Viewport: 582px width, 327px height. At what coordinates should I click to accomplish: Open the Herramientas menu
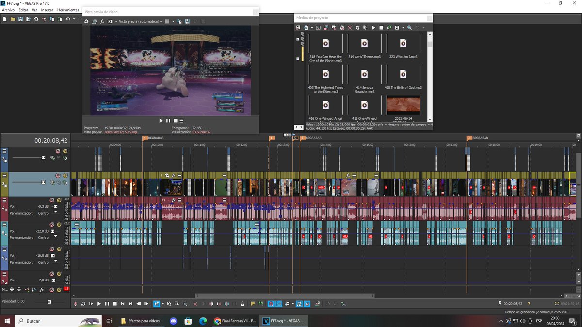pos(68,10)
